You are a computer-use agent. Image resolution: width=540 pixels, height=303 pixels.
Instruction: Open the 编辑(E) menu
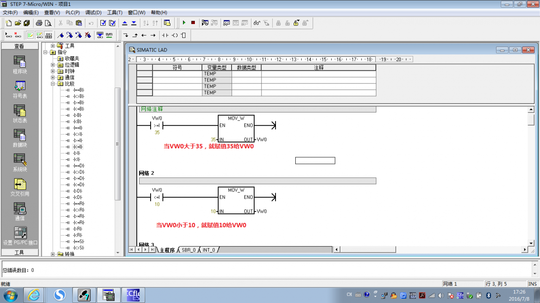31,13
